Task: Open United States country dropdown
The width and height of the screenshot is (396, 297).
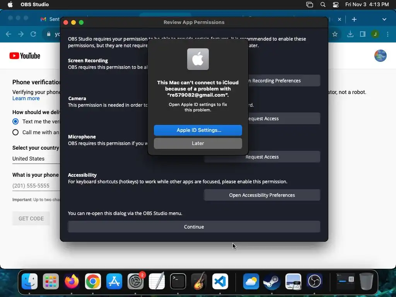Action: pyautogui.click(x=36, y=159)
